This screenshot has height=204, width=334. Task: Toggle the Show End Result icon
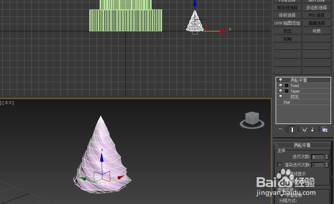point(292,129)
